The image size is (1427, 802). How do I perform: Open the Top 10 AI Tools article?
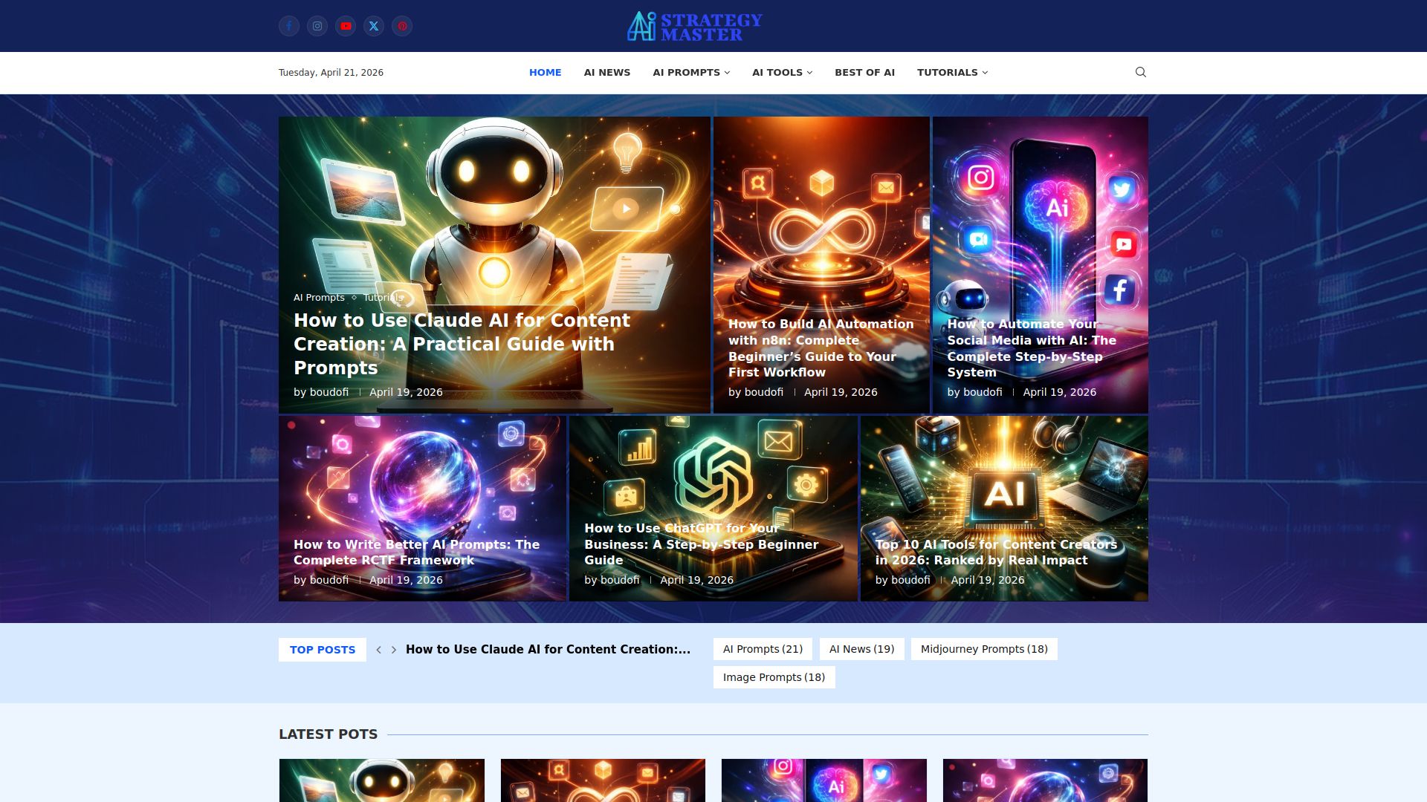tap(996, 552)
